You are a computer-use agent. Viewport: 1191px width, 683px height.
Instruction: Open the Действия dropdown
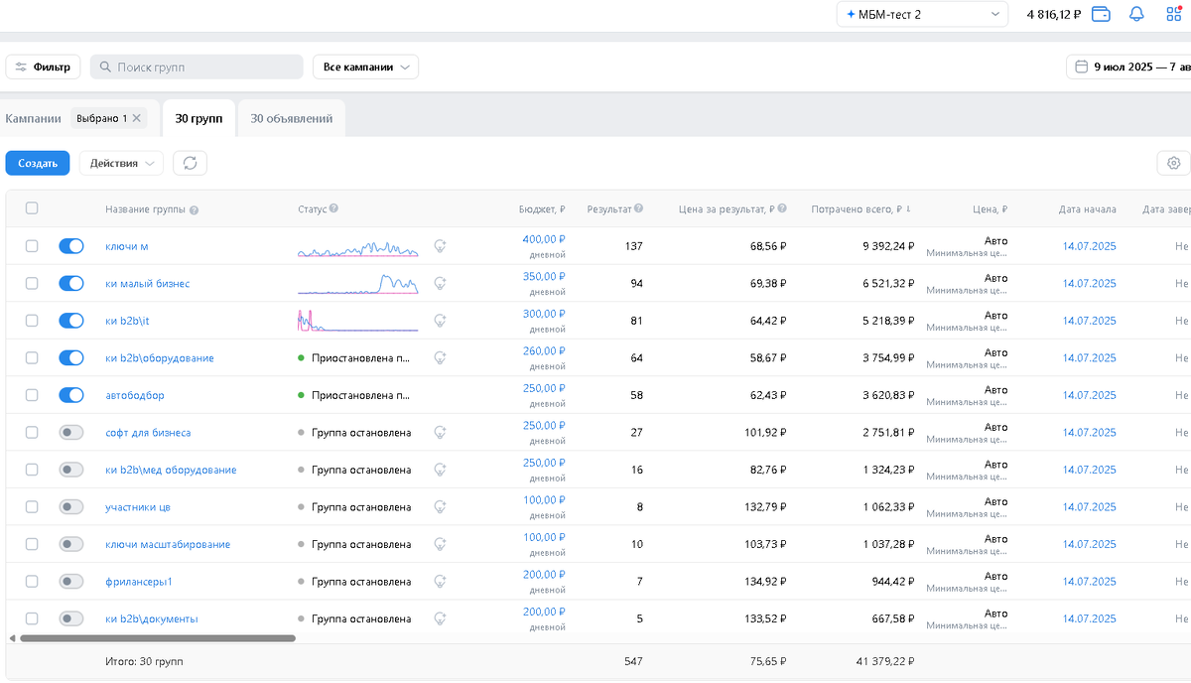(121, 163)
